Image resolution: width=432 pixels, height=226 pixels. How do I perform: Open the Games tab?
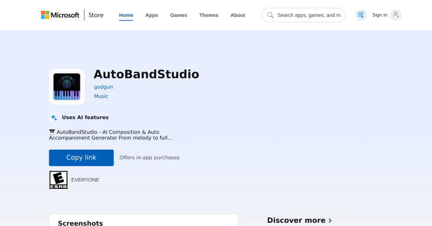[179, 15]
